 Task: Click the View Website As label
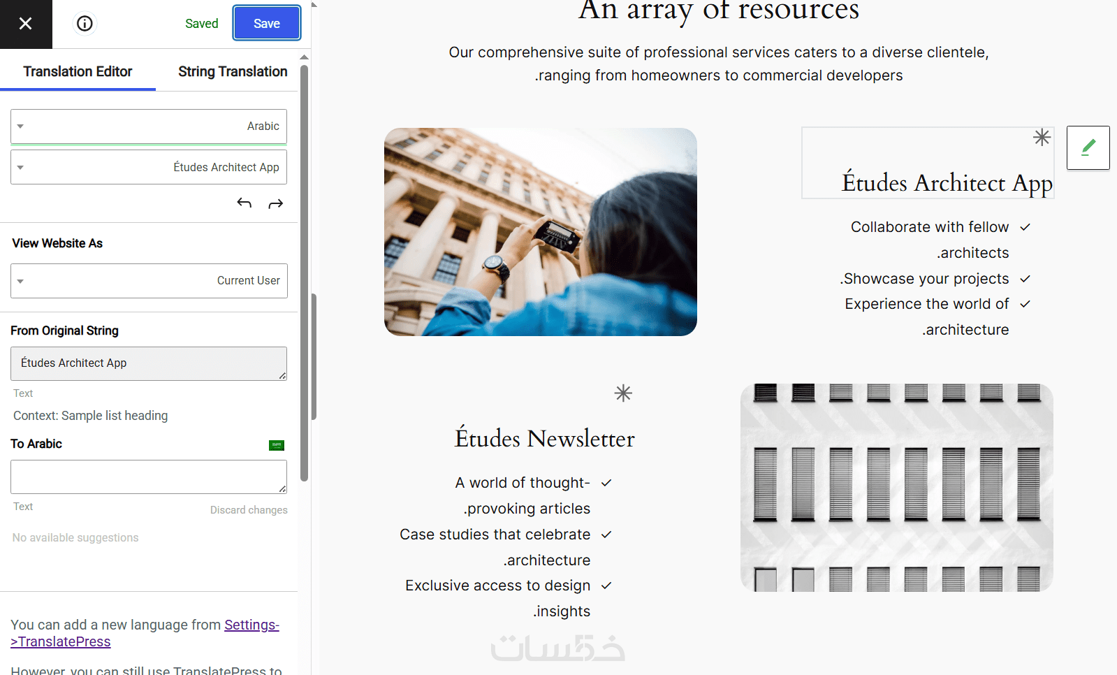pos(57,243)
